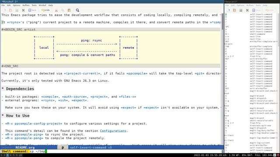Click the Open file icon in main toolbar
The height and width of the screenshot is (157, 280).
click(x=10, y=10)
